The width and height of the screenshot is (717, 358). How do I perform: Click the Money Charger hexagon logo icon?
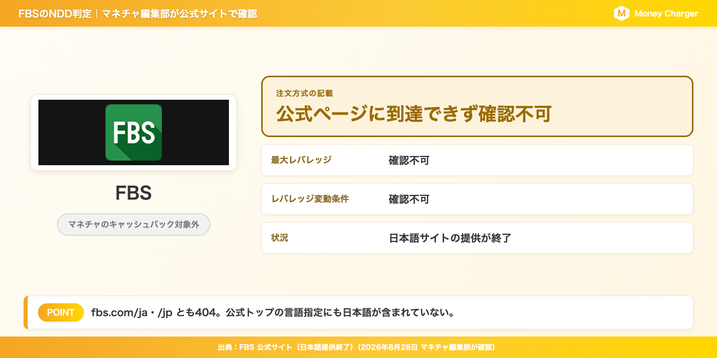(621, 13)
